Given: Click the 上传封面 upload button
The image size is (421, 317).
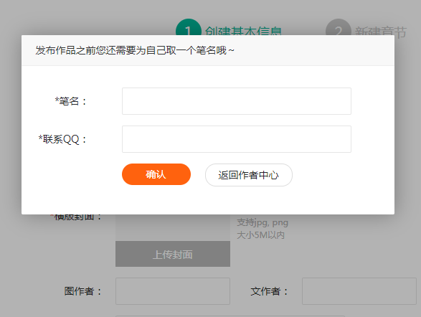Looking at the screenshot, I should tap(173, 254).
